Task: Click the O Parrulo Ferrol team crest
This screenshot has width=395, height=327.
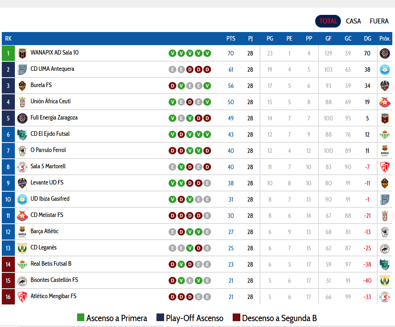Action: coord(22,151)
